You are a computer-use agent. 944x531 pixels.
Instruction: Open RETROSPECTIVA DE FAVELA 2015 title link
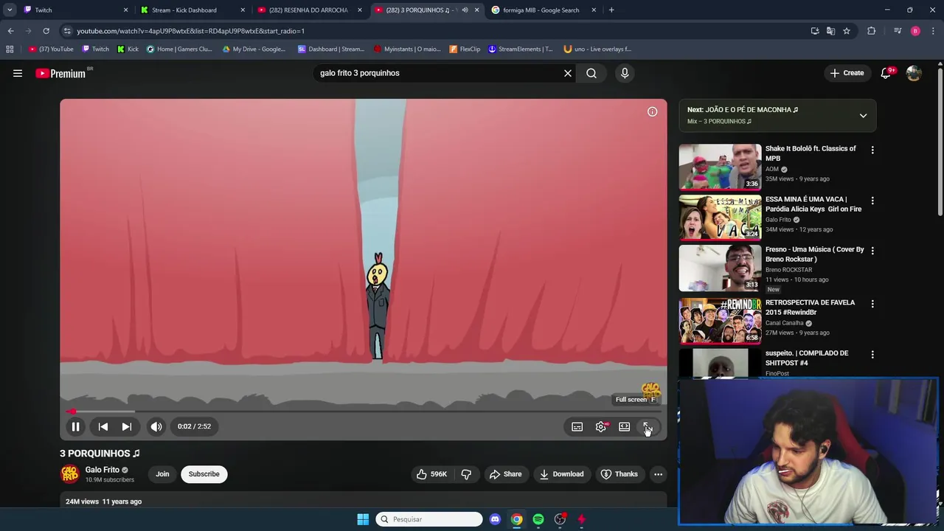coord(810,308)
